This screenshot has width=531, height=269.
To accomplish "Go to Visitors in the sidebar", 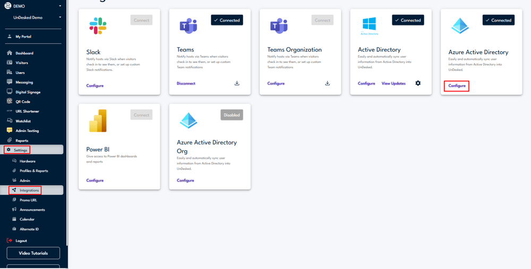I will (x=22, y=63).
